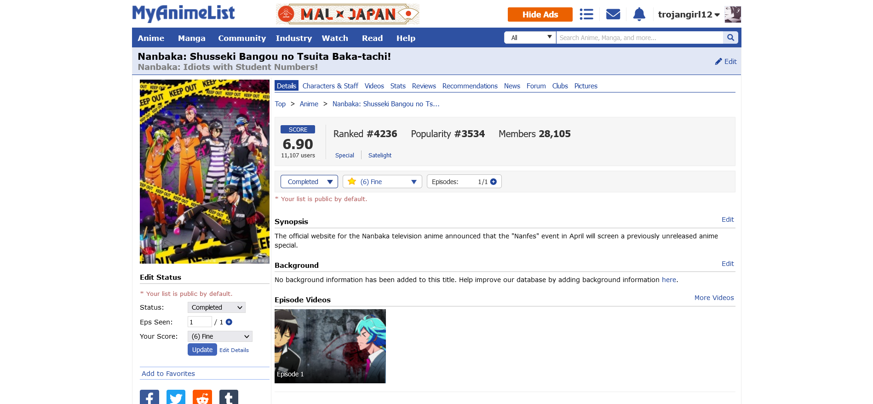
Task: Open the Reviews tab
Action: coord(424,86)
